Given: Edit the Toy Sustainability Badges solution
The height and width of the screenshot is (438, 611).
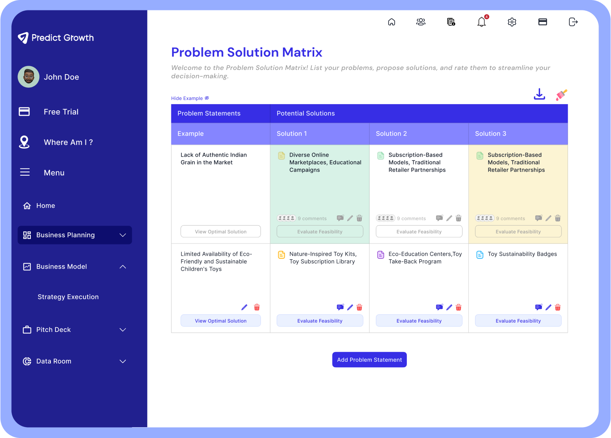Looking at the screenshot, I should [548, 307].
